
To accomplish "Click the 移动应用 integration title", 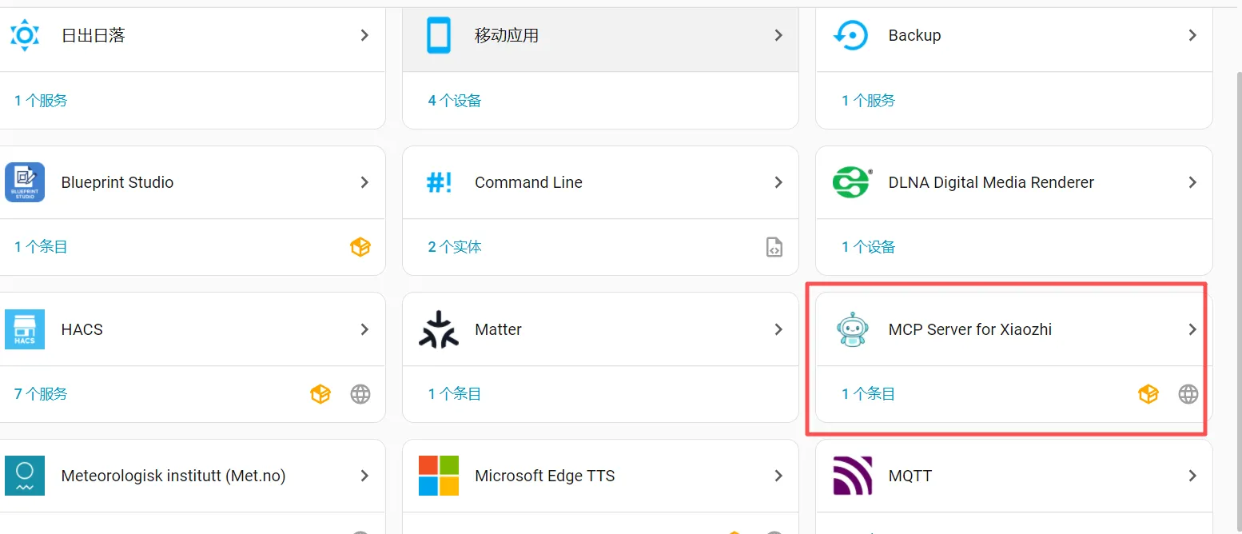I will click(507, 35).
